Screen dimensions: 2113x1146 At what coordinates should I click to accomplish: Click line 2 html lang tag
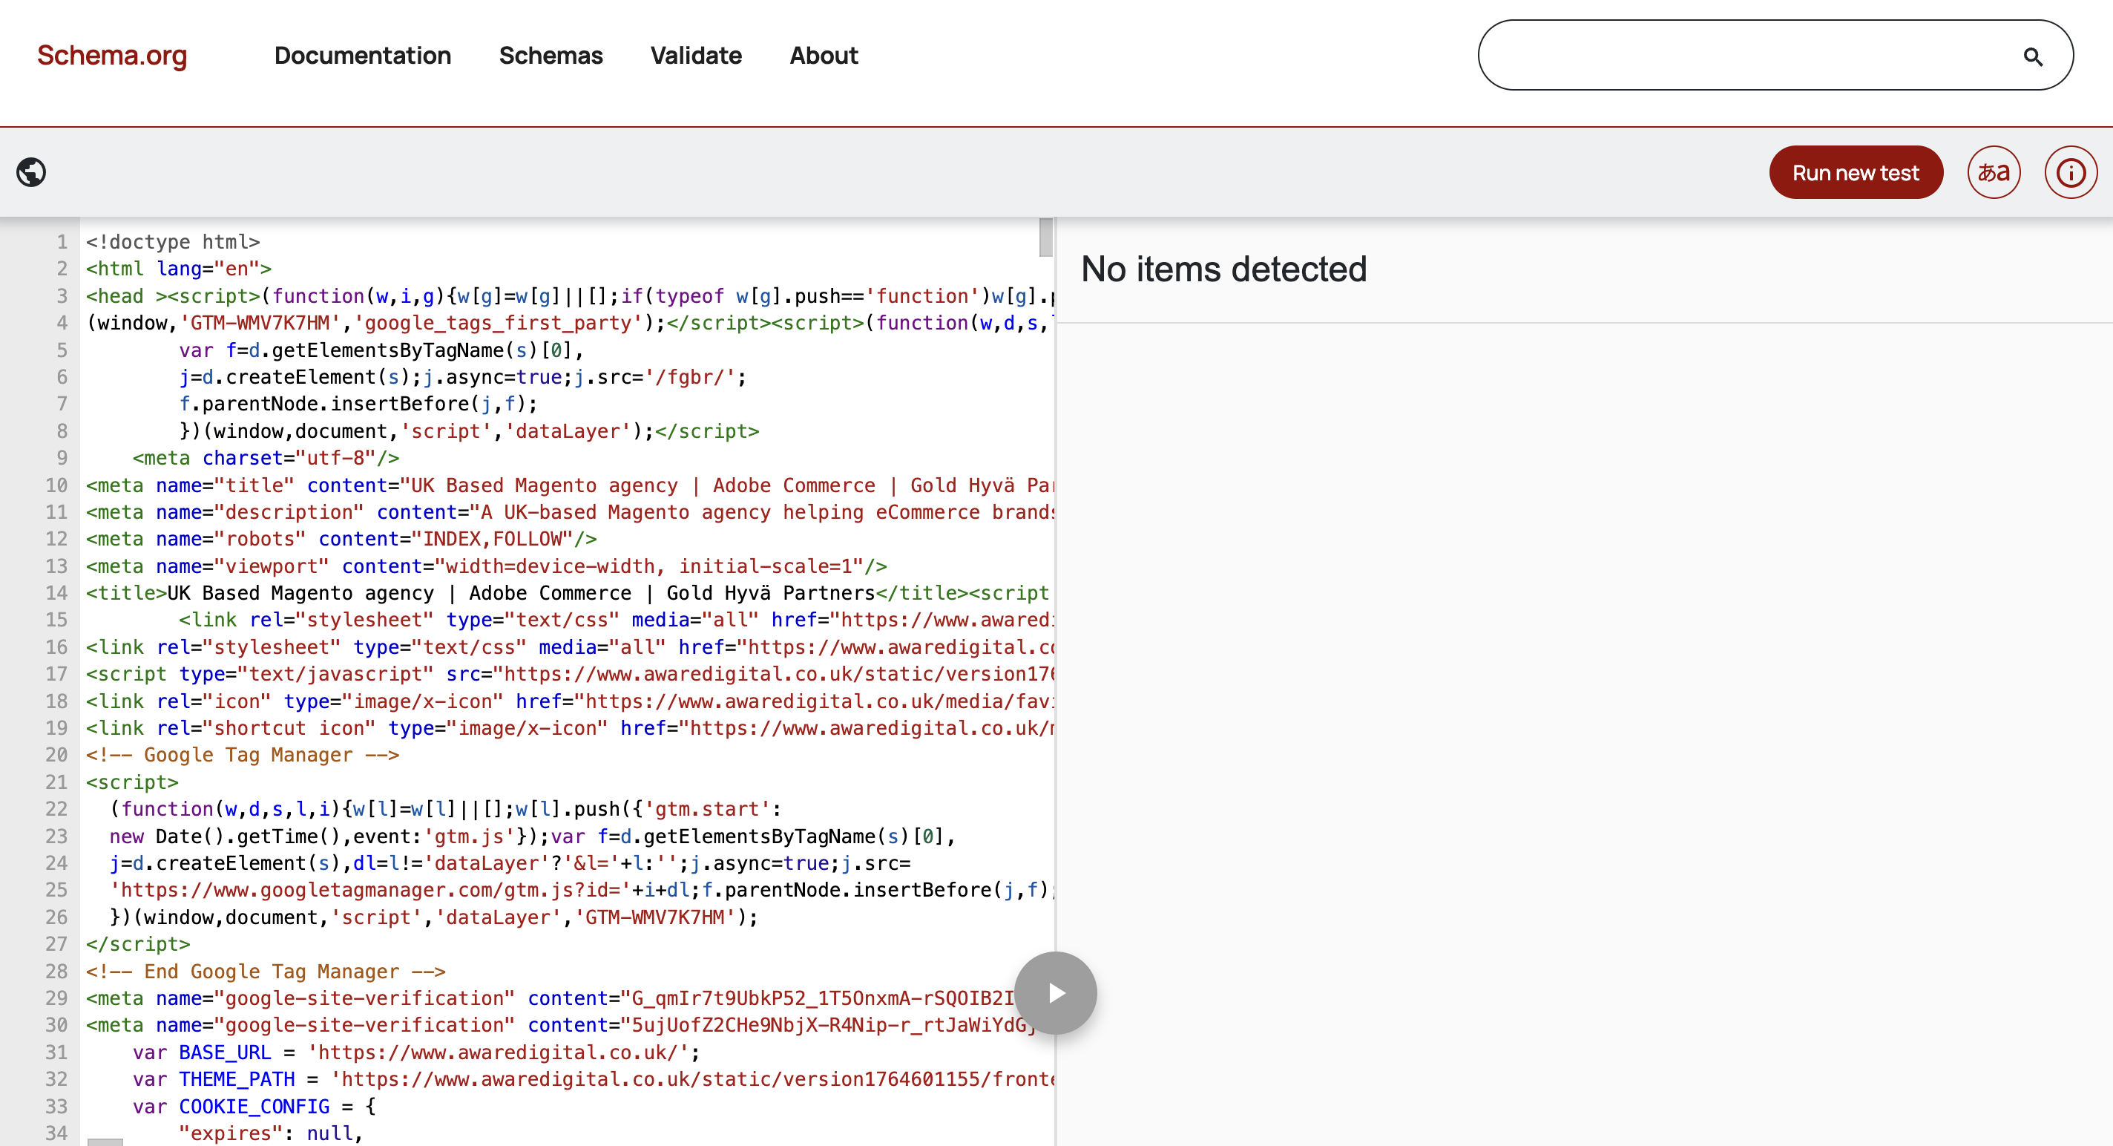coord(179,269)
